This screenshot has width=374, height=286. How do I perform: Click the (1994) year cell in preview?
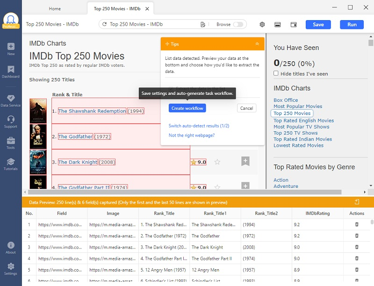tap(266, 224)
